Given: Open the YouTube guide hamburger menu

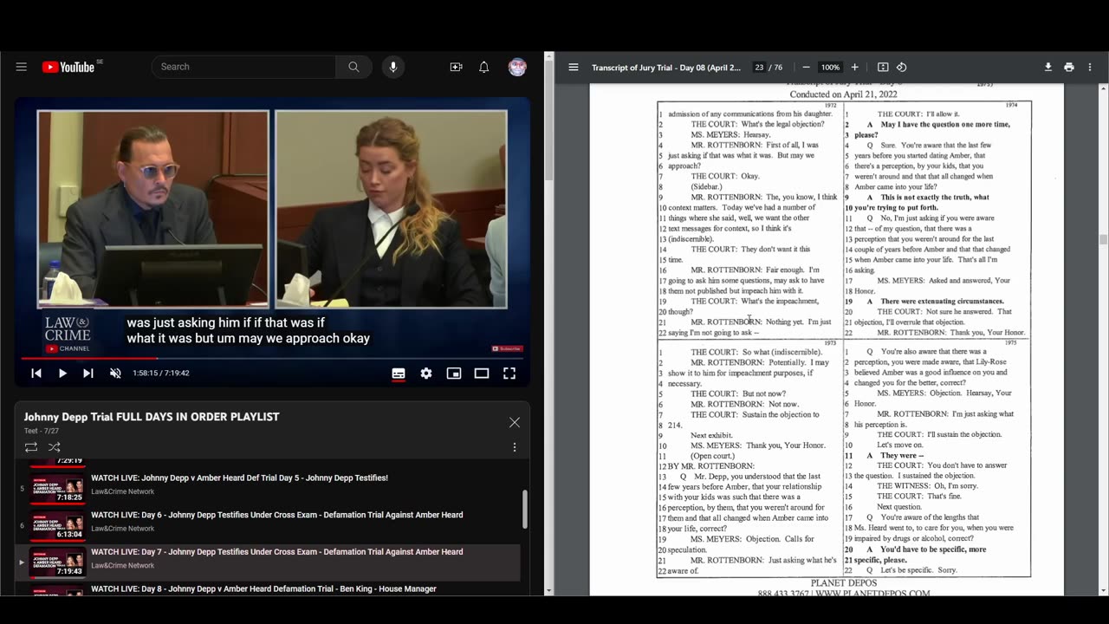Looking at the screenshot, I should pyautogui.click(x=22, y=67).
